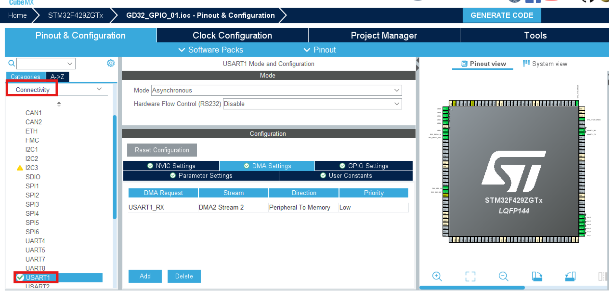Image resolution: width=609 pixels, height=294 pixels.
Task: Switch to System view
Action: (x=545, y=64)
